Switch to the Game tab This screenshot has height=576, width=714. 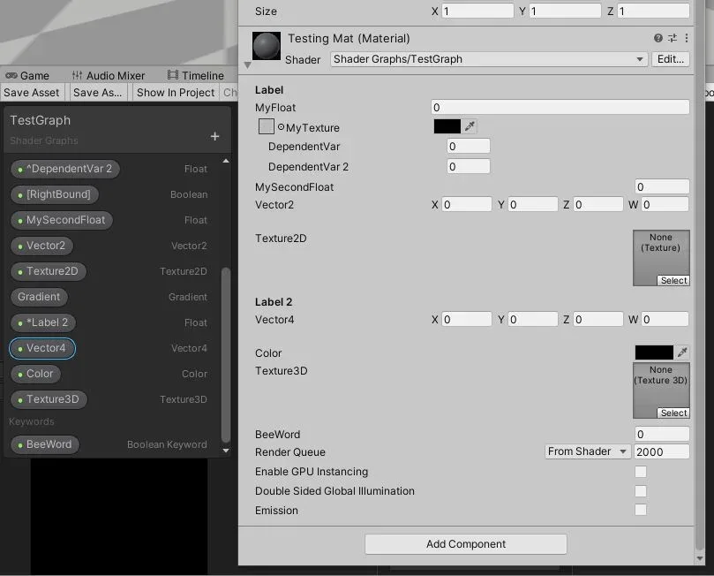27,75
